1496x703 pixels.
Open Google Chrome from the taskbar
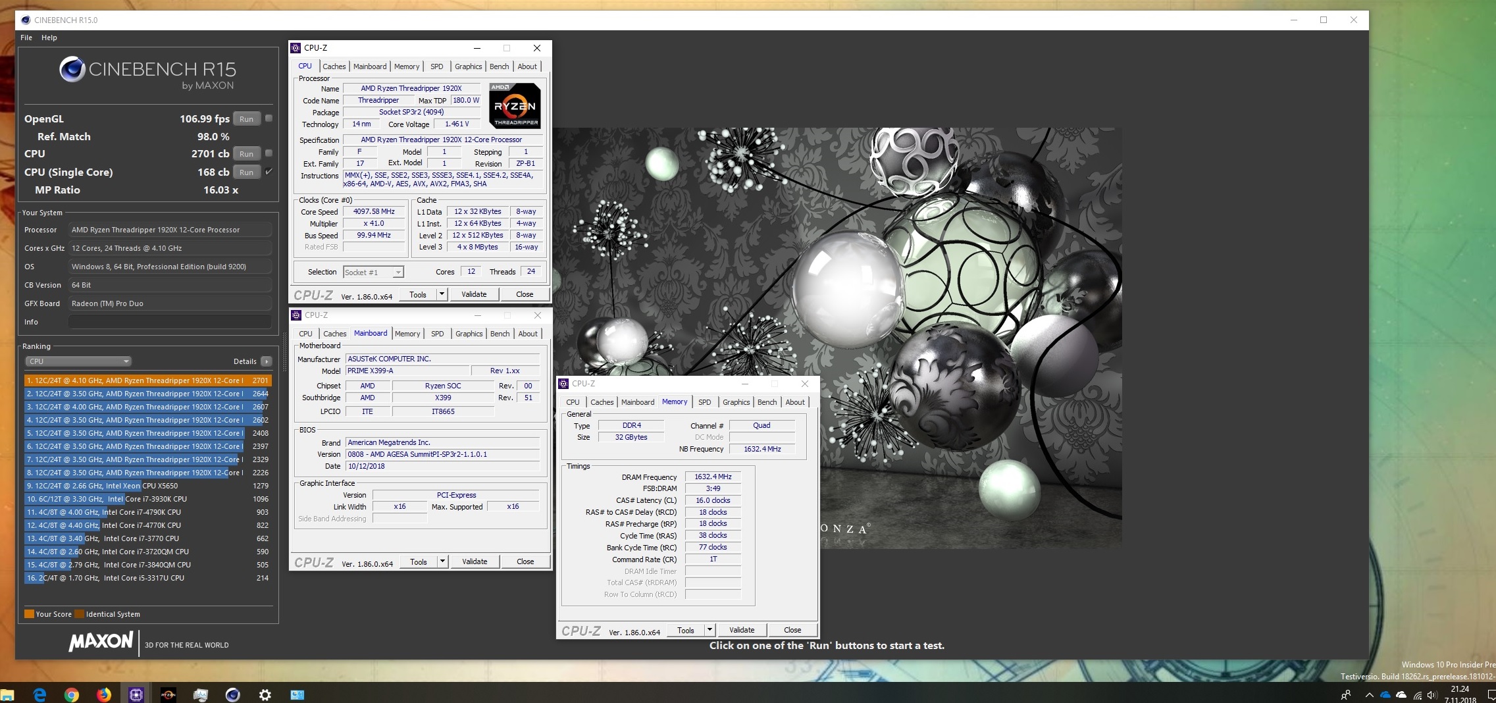click(x=72, y=694)
